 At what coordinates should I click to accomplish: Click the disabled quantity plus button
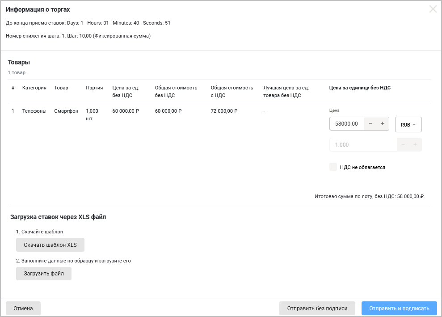pyautogui.click(x=415, y=145)
